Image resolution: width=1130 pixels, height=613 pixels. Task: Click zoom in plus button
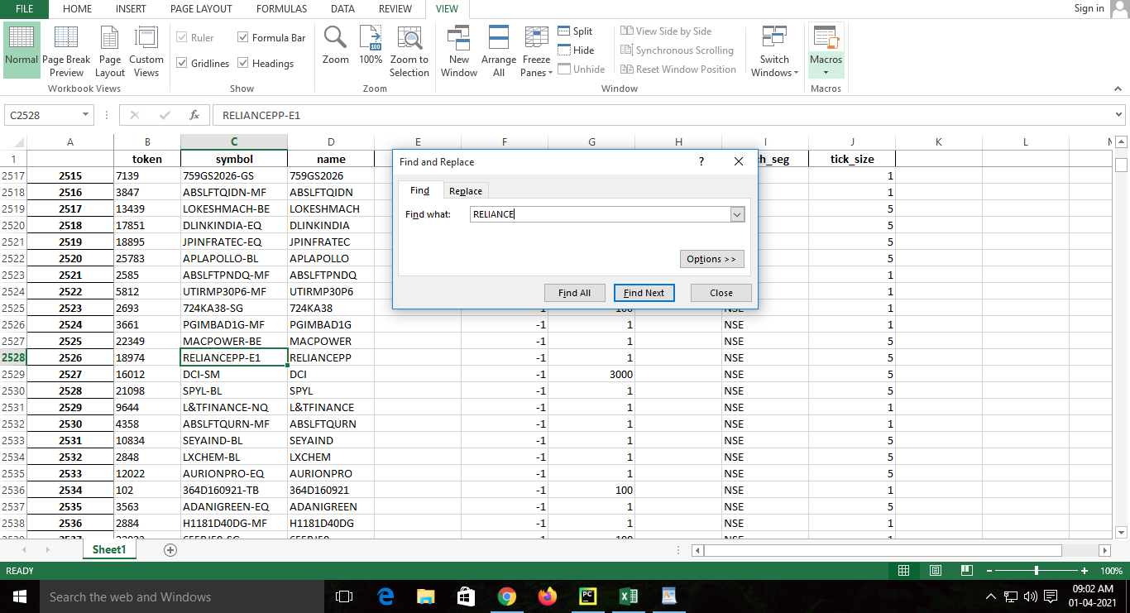point(1085,571)
